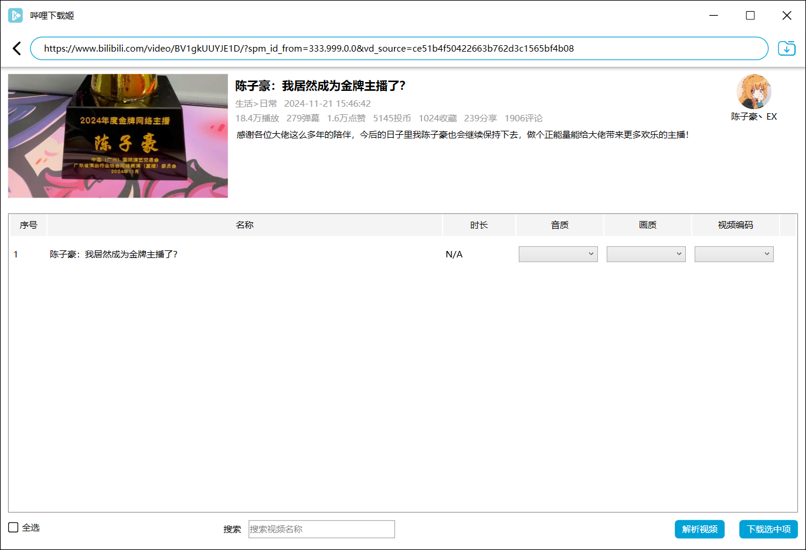Click inside the 搜索视频名称 search field
The width and height of the screenshot is (806, 550).
tap(321, 529)
